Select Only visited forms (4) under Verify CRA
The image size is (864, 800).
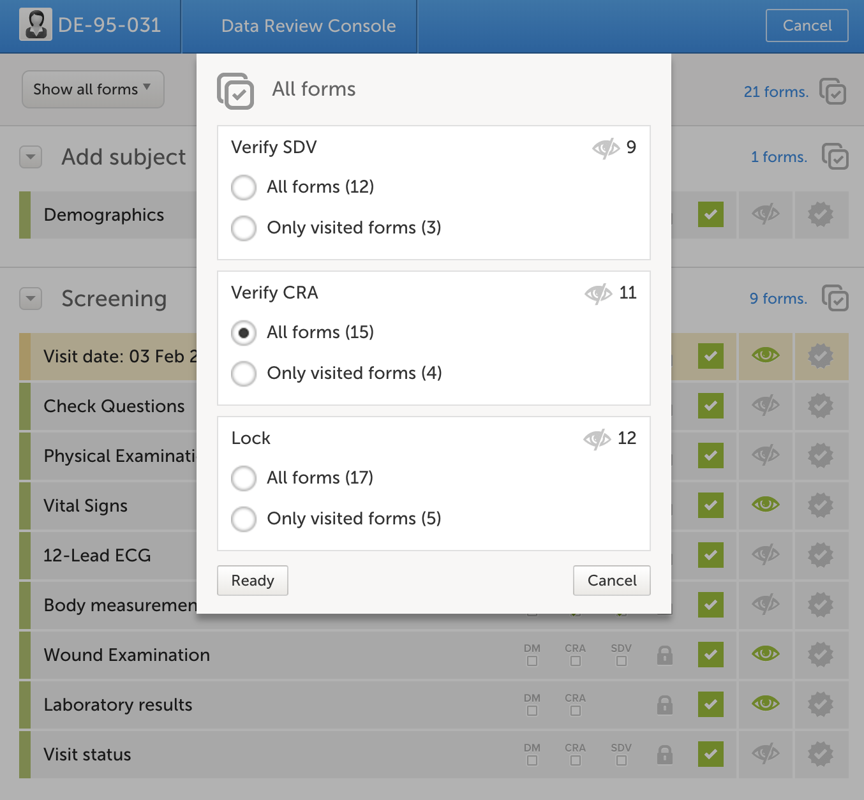[x=244, y=374]
